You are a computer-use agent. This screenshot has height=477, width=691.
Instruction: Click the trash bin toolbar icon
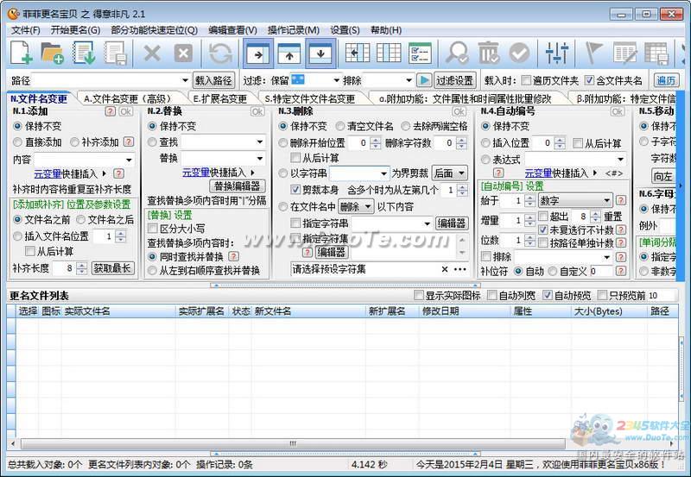point(488,53)
